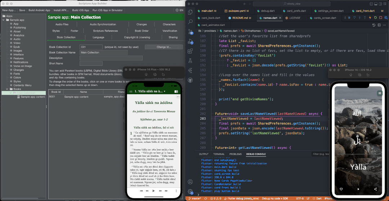Tap the heart favorite icon on iPhone 14
The image size is (389, 201).
coord(341,189)
